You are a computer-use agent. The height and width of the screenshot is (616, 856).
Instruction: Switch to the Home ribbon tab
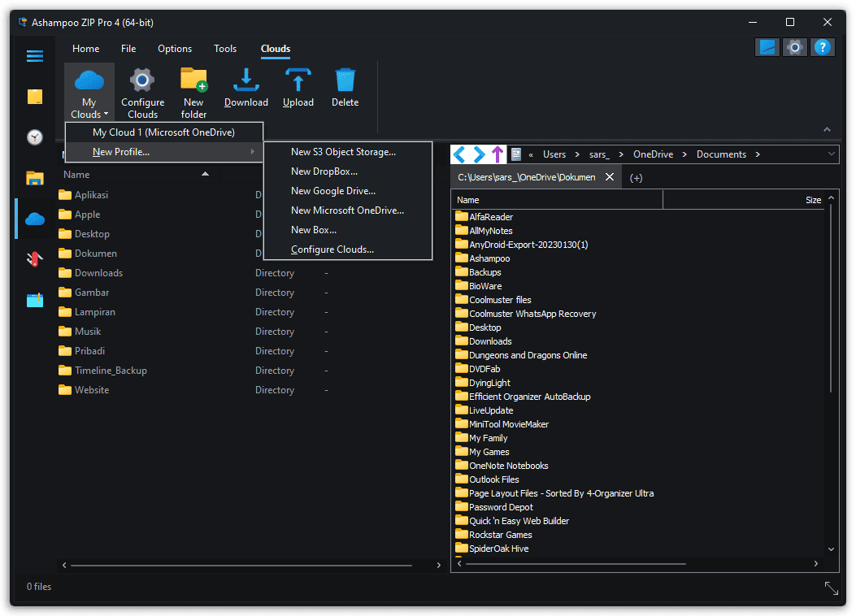pyautogui.click(x=85, y=49)
